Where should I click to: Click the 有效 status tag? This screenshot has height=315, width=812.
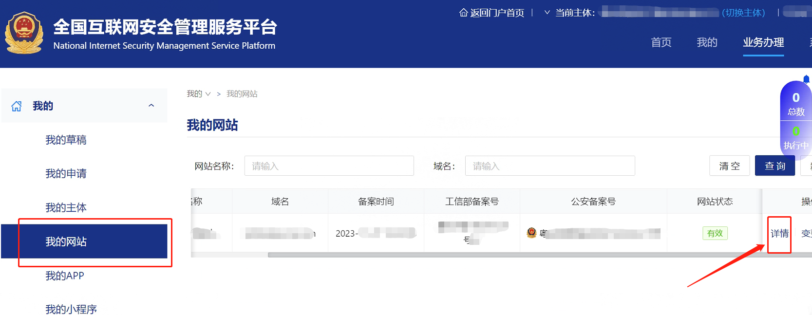pos(715,233)
